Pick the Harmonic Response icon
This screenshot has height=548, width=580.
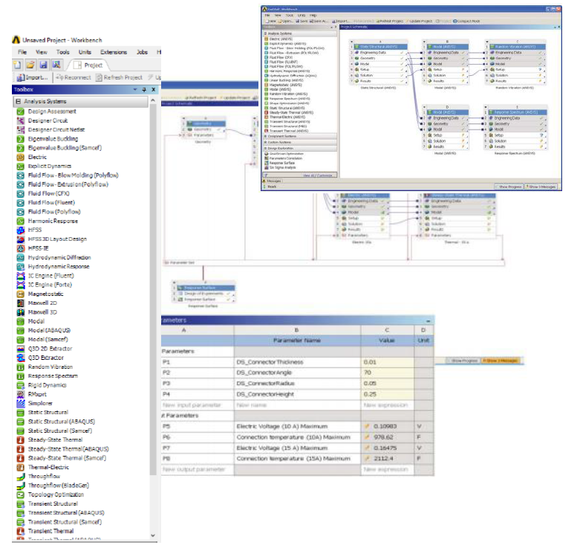21,221
